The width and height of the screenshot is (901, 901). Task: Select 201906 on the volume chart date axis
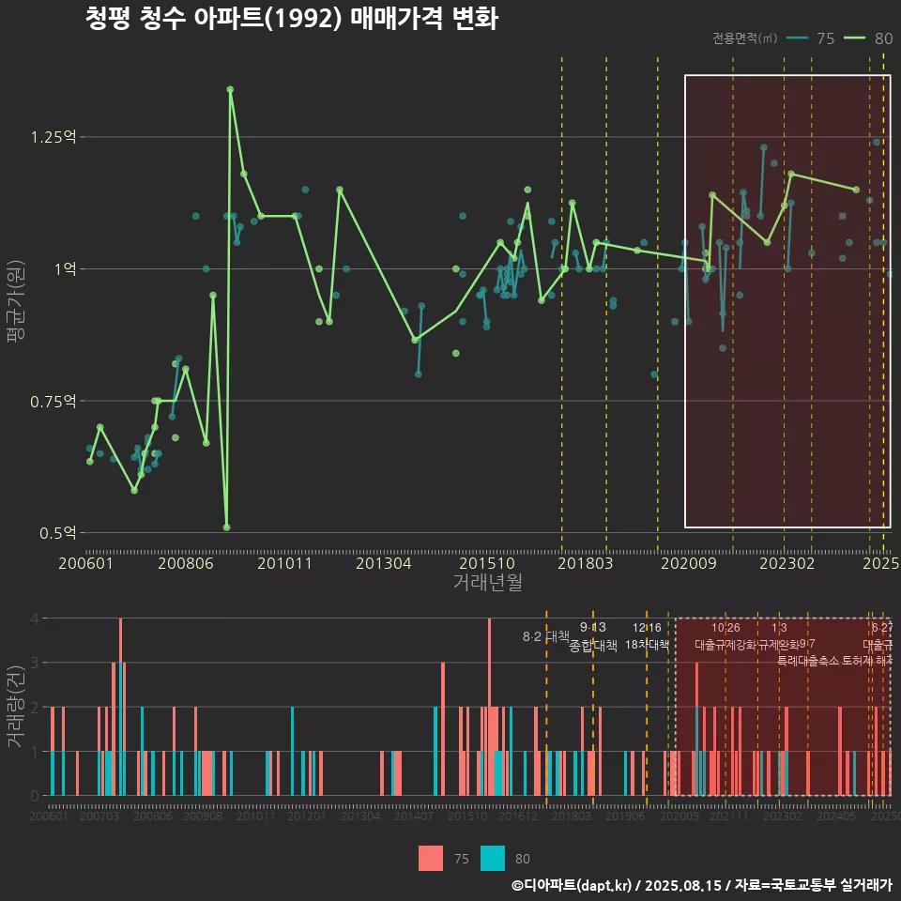pyautogui.click(x=625, y=816)
